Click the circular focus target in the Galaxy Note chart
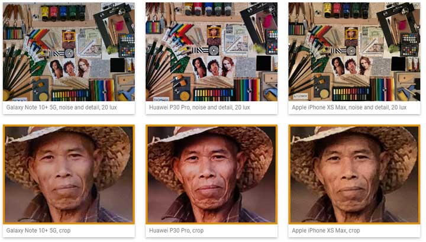 coord(69,53)
